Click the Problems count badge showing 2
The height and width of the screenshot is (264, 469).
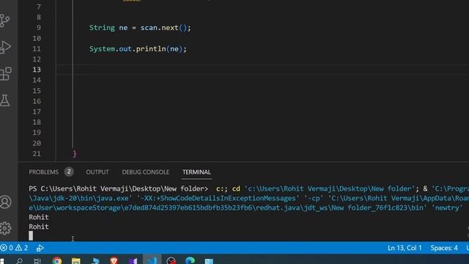click(69, 172)
